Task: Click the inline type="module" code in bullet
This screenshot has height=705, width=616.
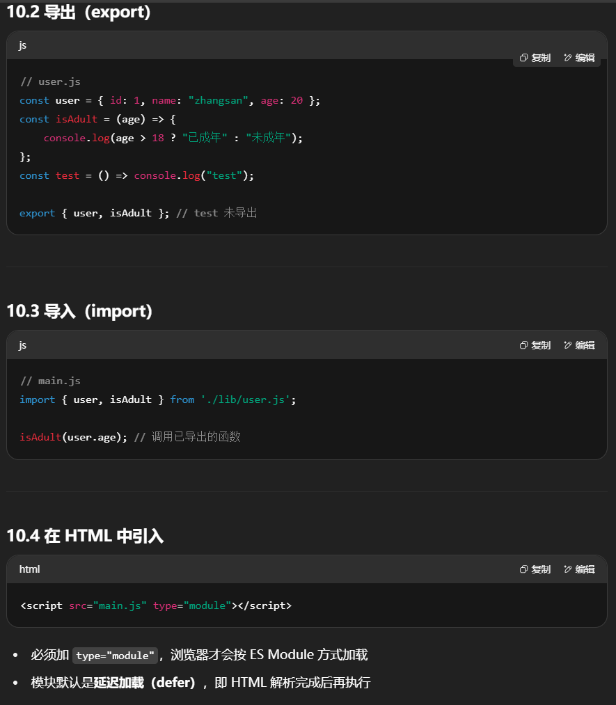Action: tap(116, 656)
